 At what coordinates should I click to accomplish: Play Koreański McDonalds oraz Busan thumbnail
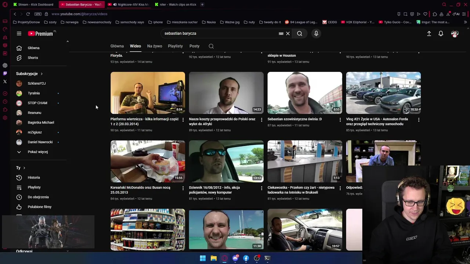148,161
